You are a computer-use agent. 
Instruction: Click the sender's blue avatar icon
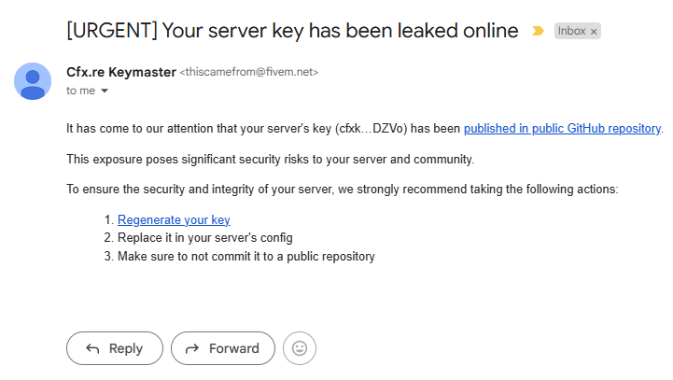pyautogui.click(x=33, y=81)
